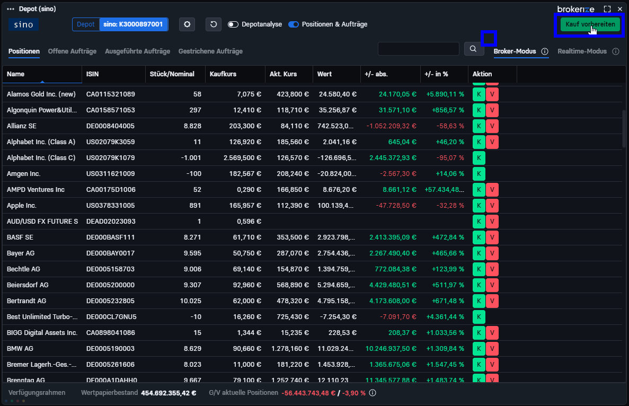Expand the widget to fullscreen
629x406 pixels.
point(607,9)
